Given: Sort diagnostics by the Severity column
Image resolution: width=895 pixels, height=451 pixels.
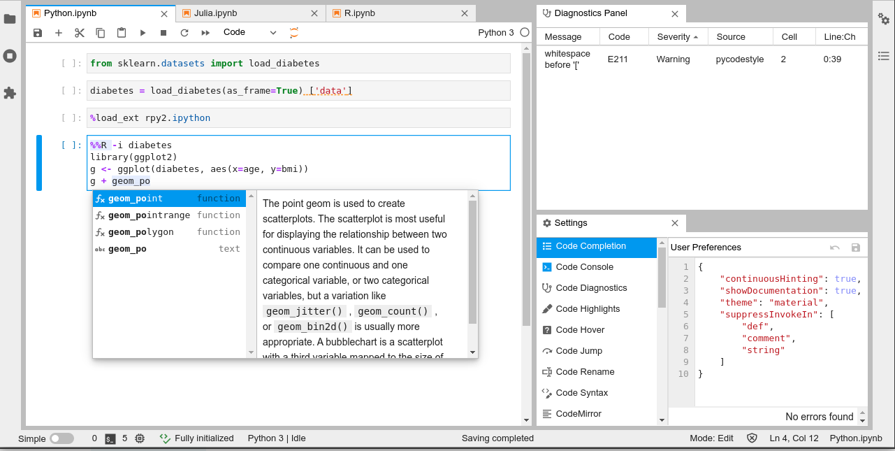Looking at the screenshot, I should 678,36.
